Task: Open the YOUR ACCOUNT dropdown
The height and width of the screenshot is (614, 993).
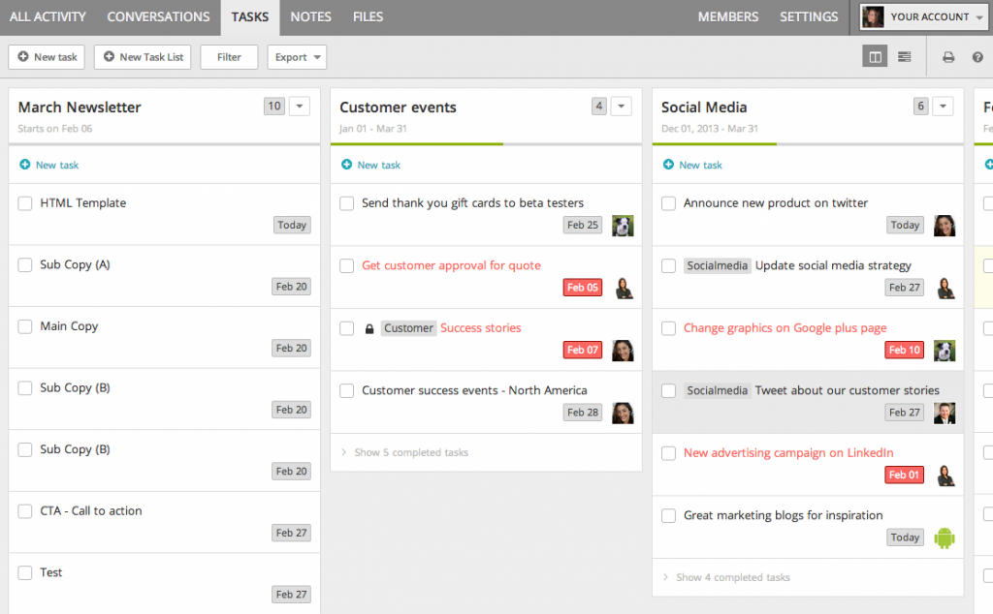Action: 922,16
